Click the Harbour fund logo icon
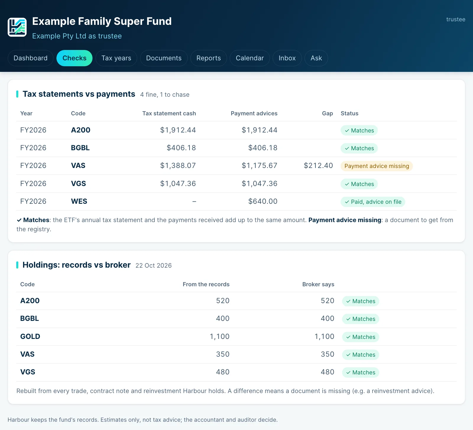Viewport: 473px width, 430px height. tap(17, 27)
